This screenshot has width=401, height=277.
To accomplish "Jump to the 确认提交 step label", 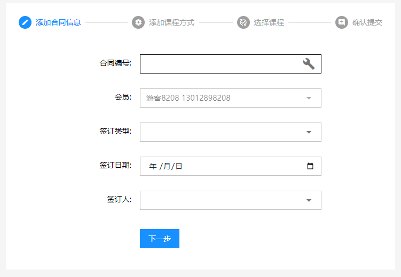I will coord(367,22).
